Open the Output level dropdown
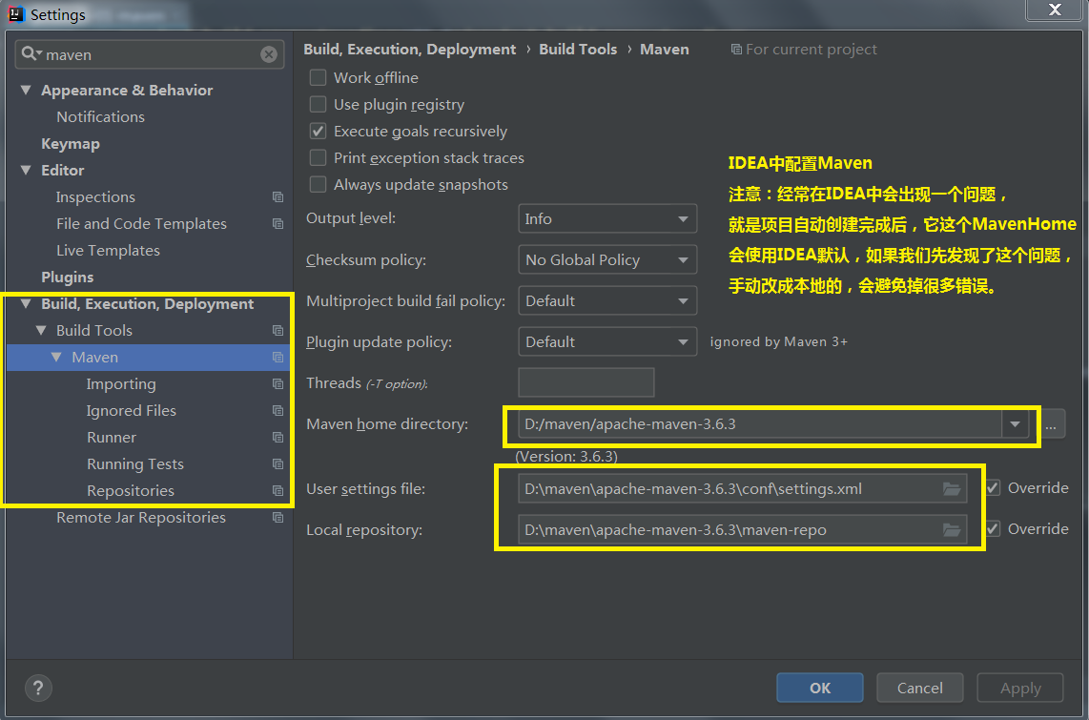This screenshot has height=720, width=1089. [607, 218]
